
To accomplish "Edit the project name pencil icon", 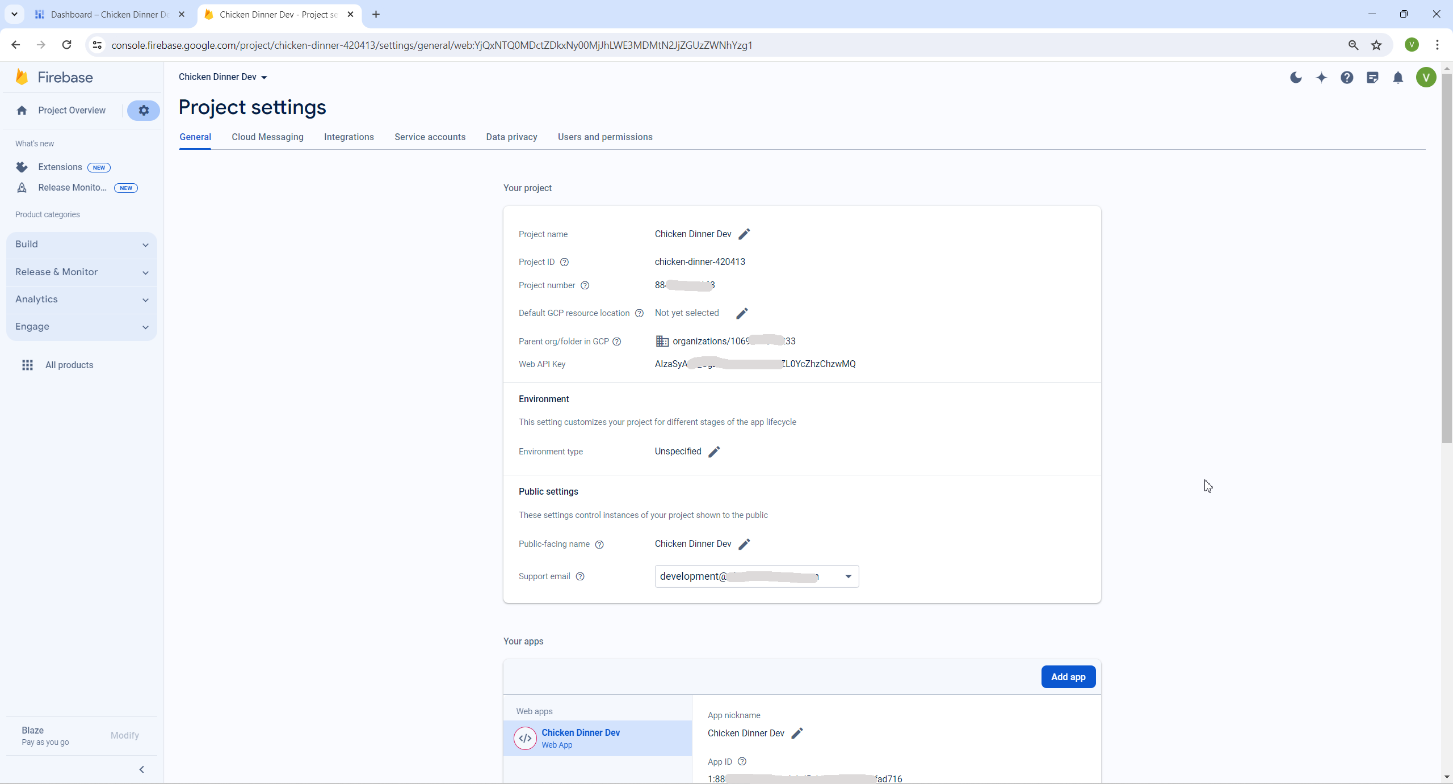I will coord(744,234).
